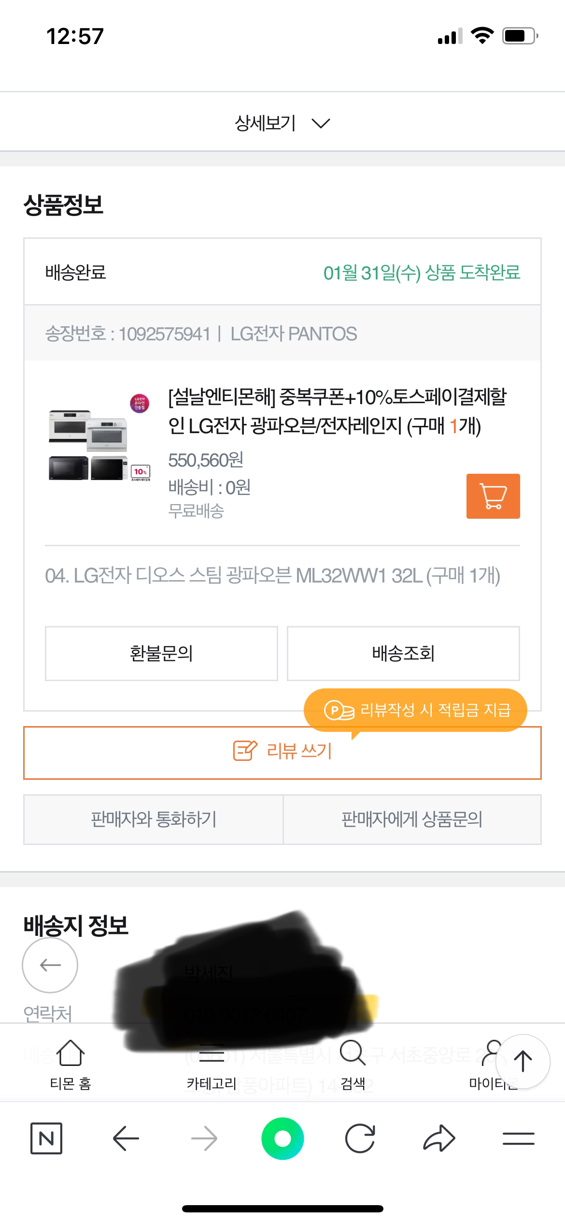
Task: Tap the scroll-to-top arrow button
Action: tap(523, 1062)
